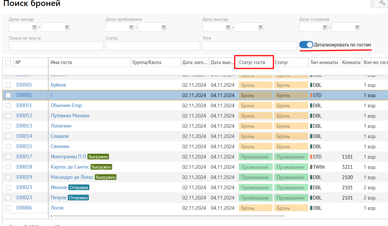The width and height of the screenshot is (388, 226).
Task: Open booking number 100011 link
Action: pyautogui.click(x=24, y=105)
